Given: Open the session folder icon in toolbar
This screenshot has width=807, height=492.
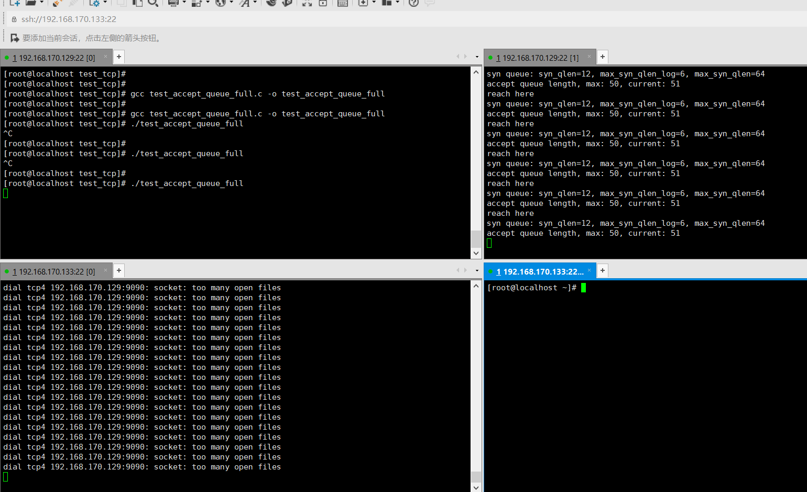Looking at the screenshot, I should pos(31,3).
